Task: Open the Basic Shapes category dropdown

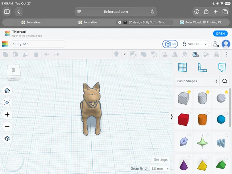Action: 197,81
